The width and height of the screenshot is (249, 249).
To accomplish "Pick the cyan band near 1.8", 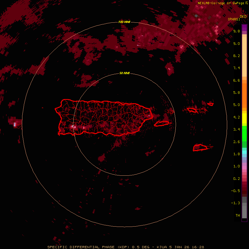I will 244,152.
